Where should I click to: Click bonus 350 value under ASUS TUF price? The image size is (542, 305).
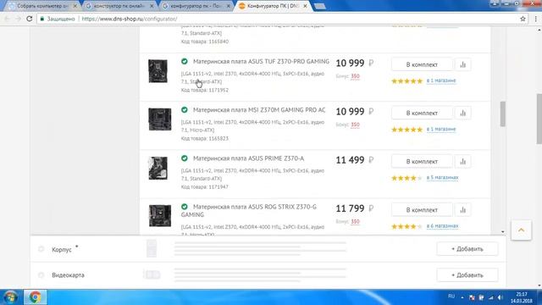(x=355, y=76)
